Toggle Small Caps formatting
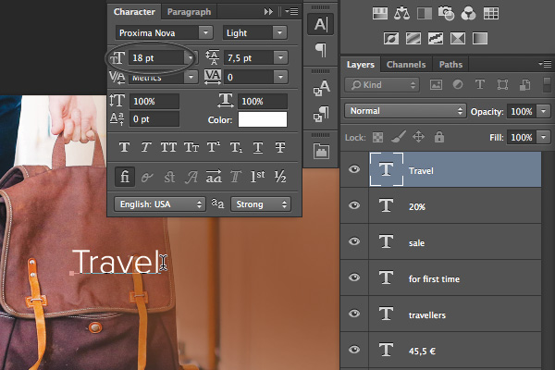The height and width of the screenshot is (370, 555). pyautogui.click(x=191, y=147)
